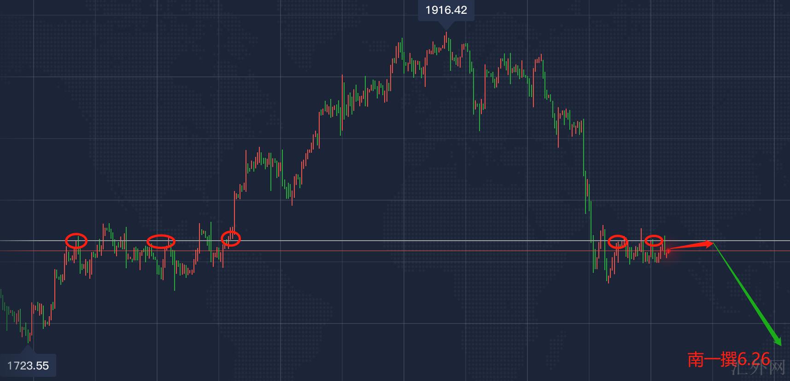This screenshot has height=381, width=790.
Task: Click the 1916.42 high price label
Action: click(445, 10)
